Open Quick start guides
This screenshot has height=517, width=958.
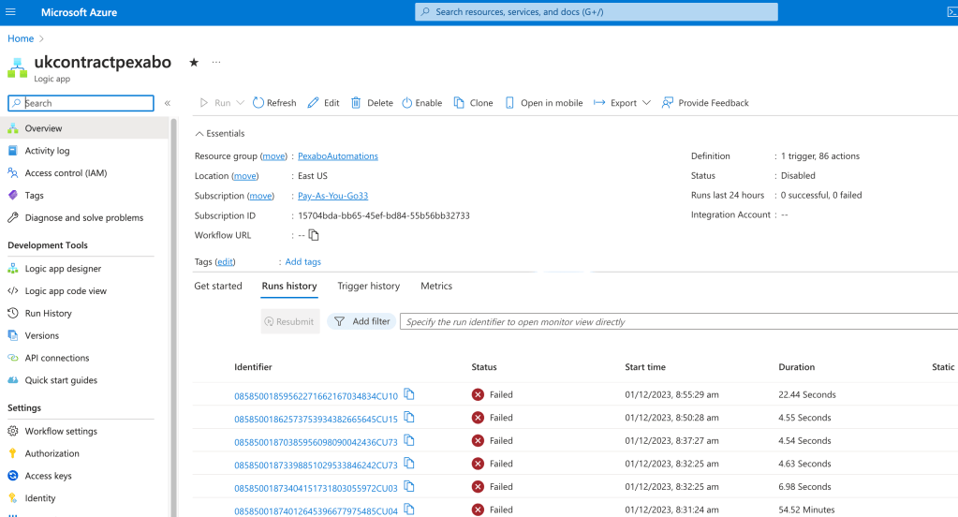[x=61, y=380]
